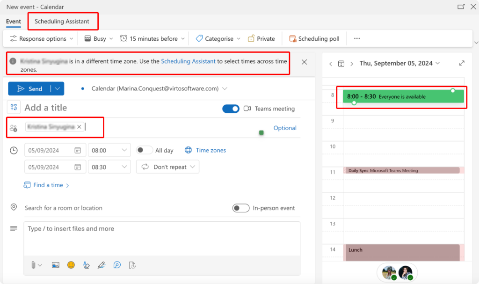This screenshot has width=479, height=284.
Task: Jump to today in calendar pane
Action: click(341, 64)
